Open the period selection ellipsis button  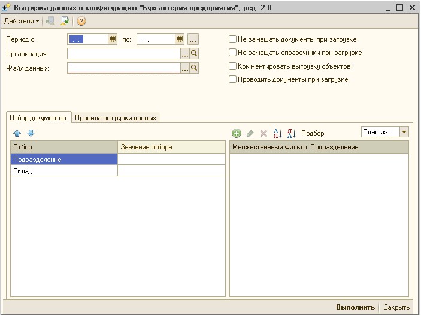[193, 39]
